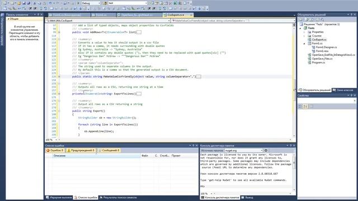Click the Copy toolbar icon
The width and height of the screenshot is (358, 201).
[39, 3]
